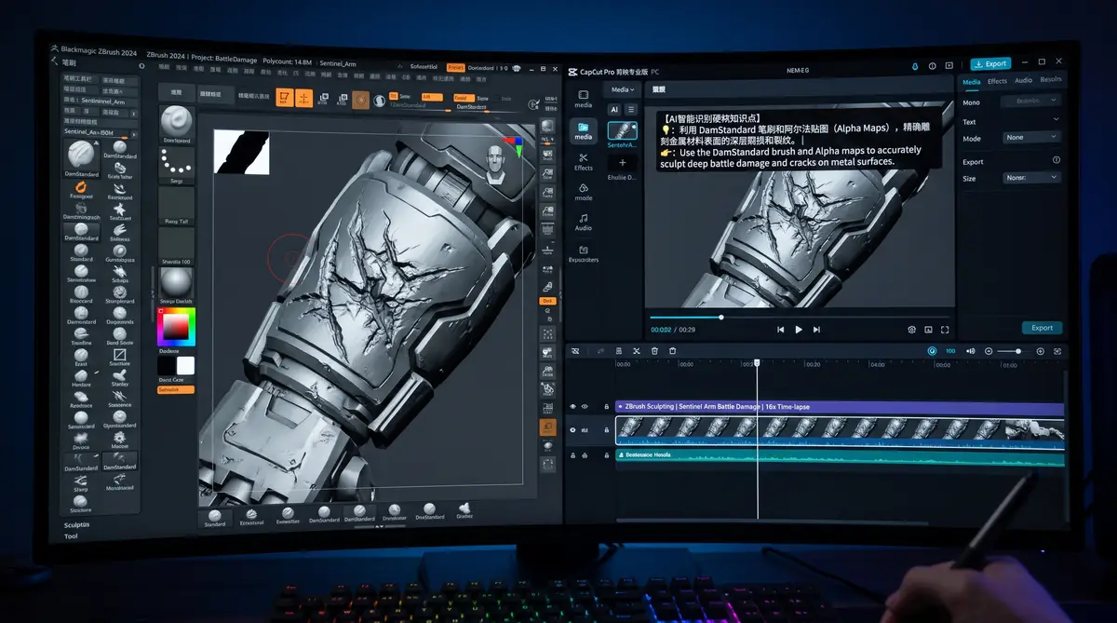The height and width of the screenshot is (623, 1117).
Task: Open the rmode section in CapCut sidebar
Action: click(x=584, y=192)
